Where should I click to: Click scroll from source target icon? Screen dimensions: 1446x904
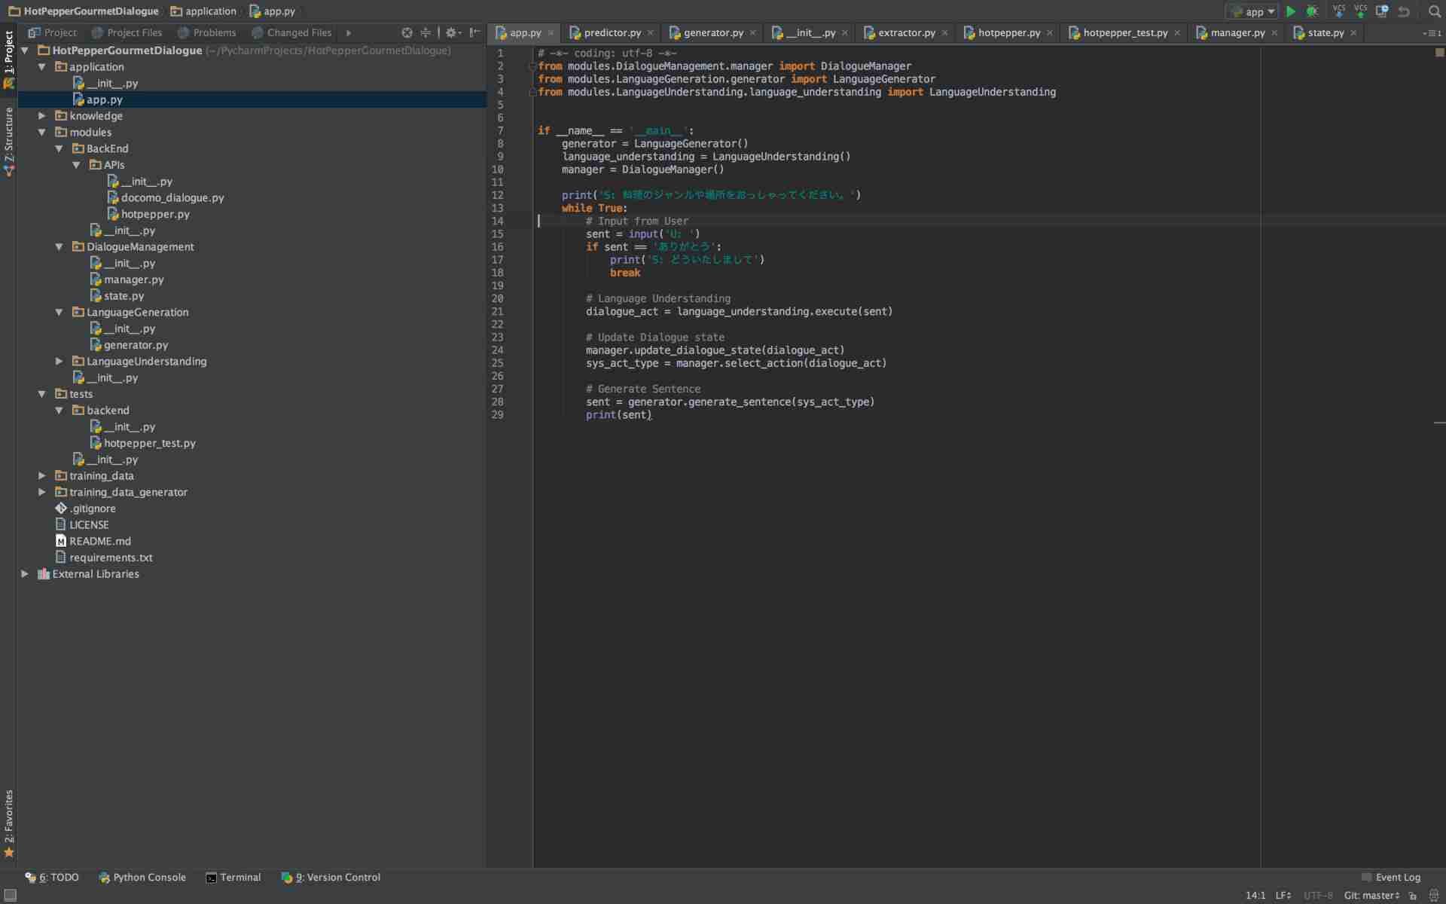[x=407, y=32]
